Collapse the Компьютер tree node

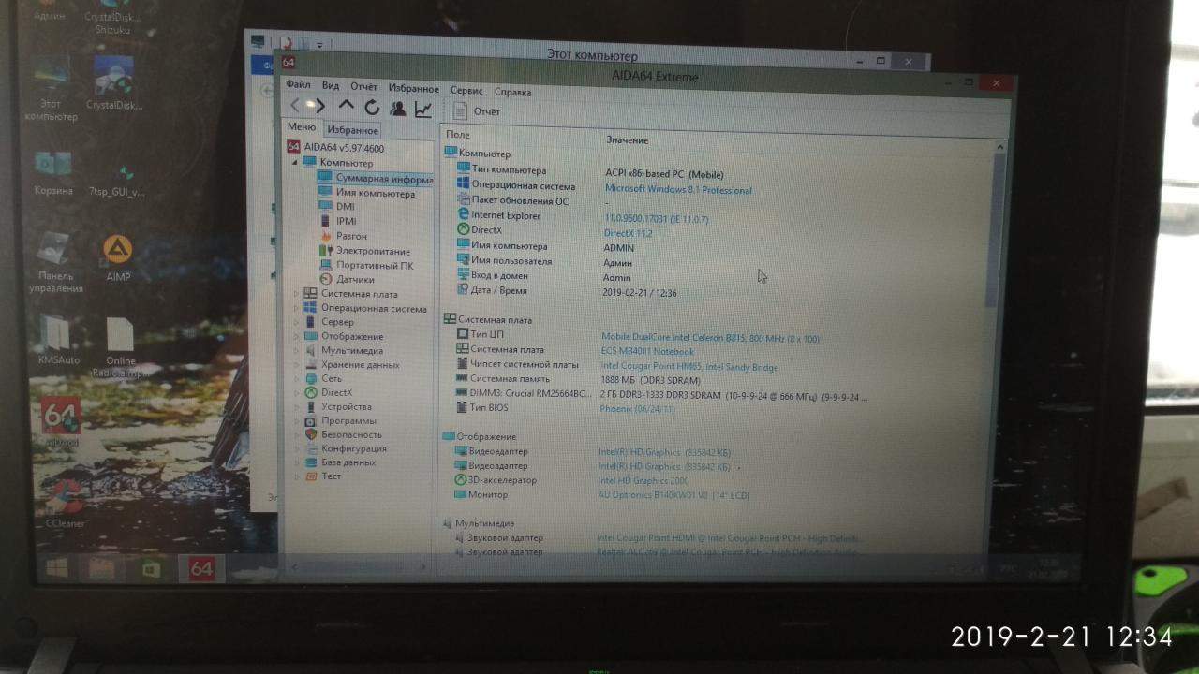[294, 163]
